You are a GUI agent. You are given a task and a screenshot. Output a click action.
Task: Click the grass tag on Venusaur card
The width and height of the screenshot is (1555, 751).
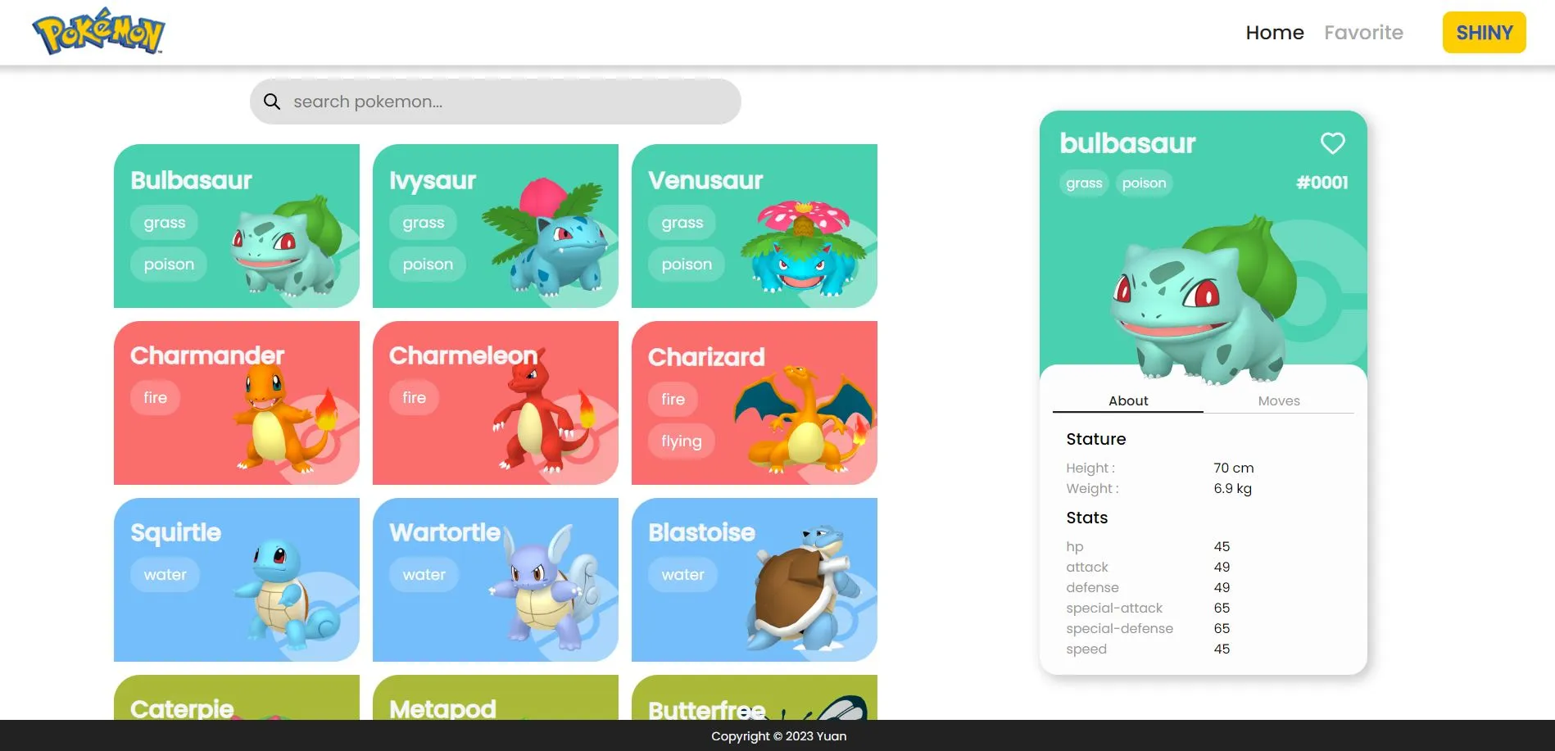[x=682, y=223]
